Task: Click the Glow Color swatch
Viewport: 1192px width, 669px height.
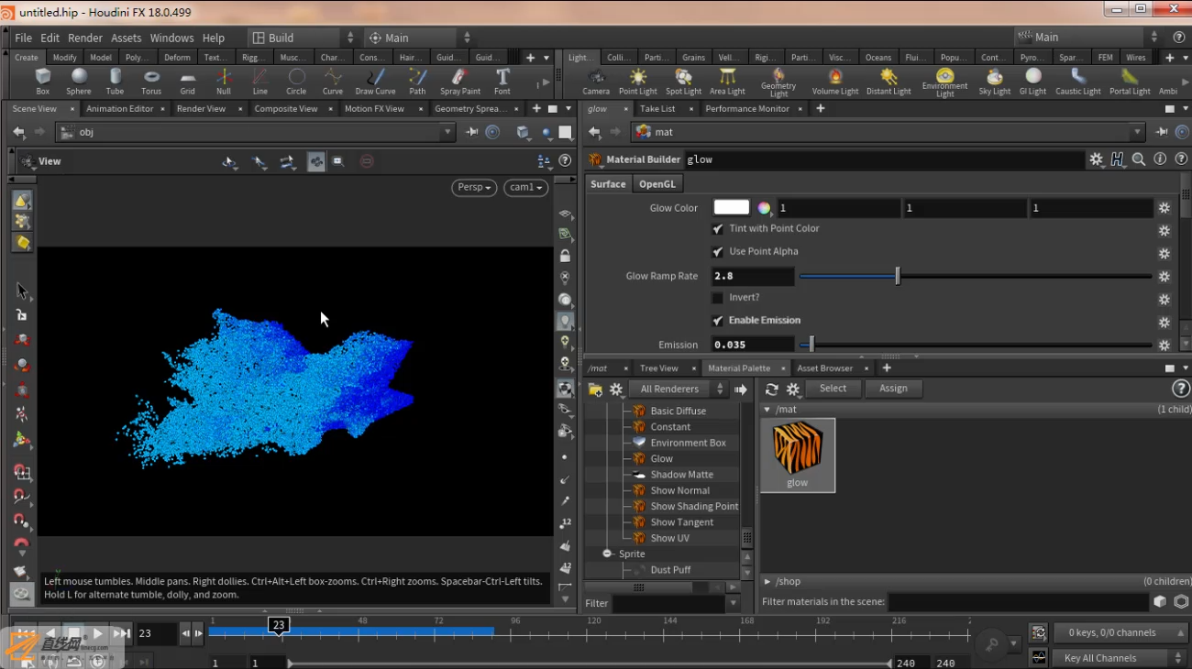Action: [731, 208]
